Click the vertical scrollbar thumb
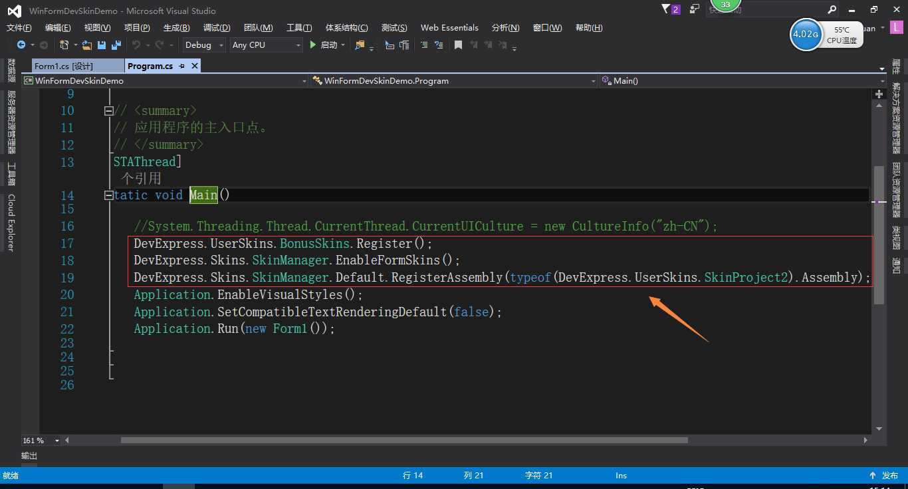 tap(879, 235)
